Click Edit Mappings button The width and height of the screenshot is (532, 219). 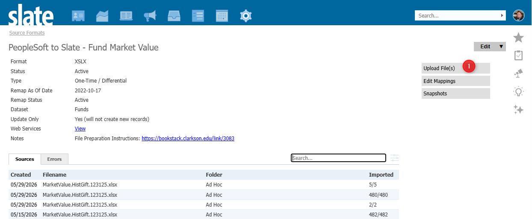(455, 81)
